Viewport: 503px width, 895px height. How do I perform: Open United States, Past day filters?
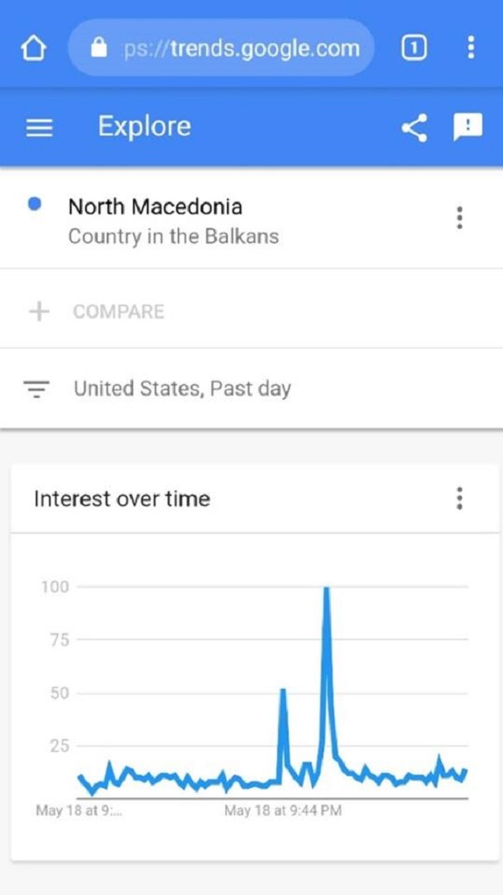pyautogui.click(x=251, y=389)
